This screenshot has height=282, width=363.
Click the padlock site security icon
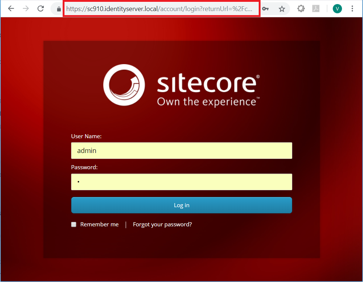(x=58, y=8)
